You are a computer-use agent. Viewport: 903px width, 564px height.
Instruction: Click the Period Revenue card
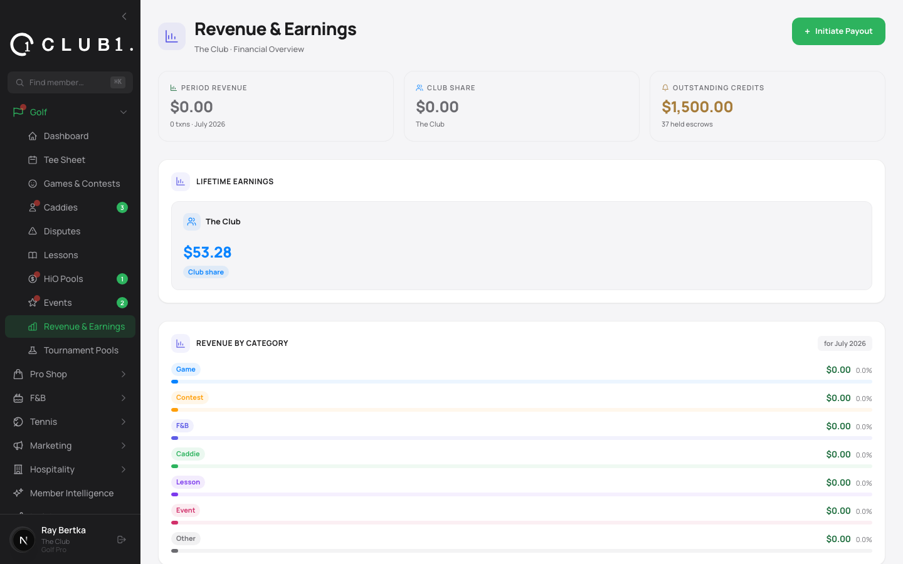point(276,106)
